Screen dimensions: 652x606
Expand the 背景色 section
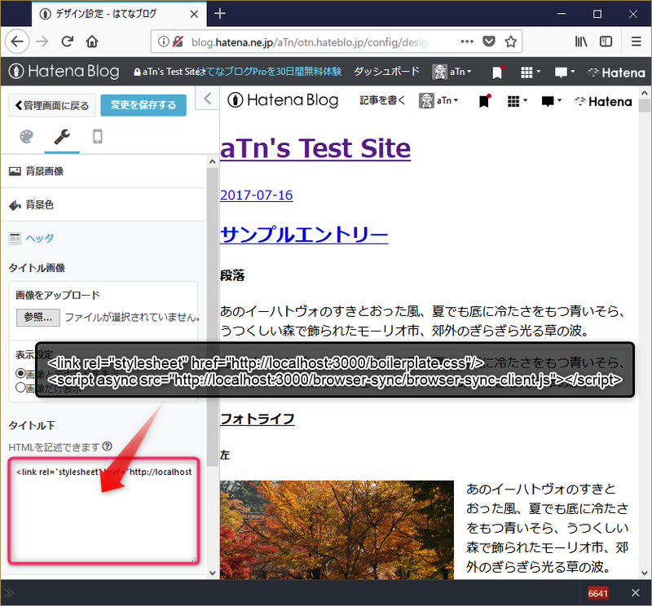tap(39, 204)
